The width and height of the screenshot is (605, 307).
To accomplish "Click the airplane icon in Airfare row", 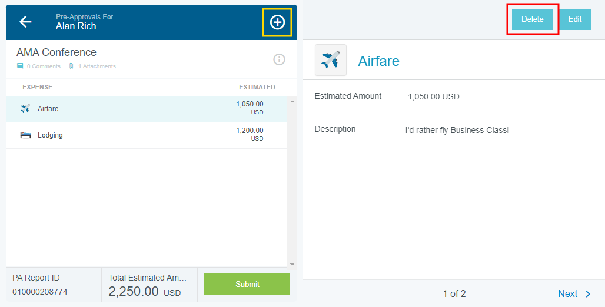I will (25, 109).
